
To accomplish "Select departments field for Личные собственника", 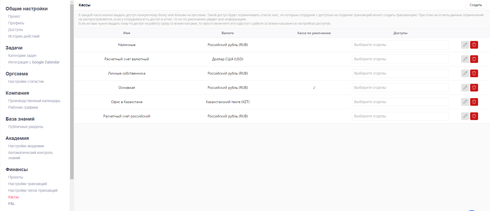I will pos(400,73).
